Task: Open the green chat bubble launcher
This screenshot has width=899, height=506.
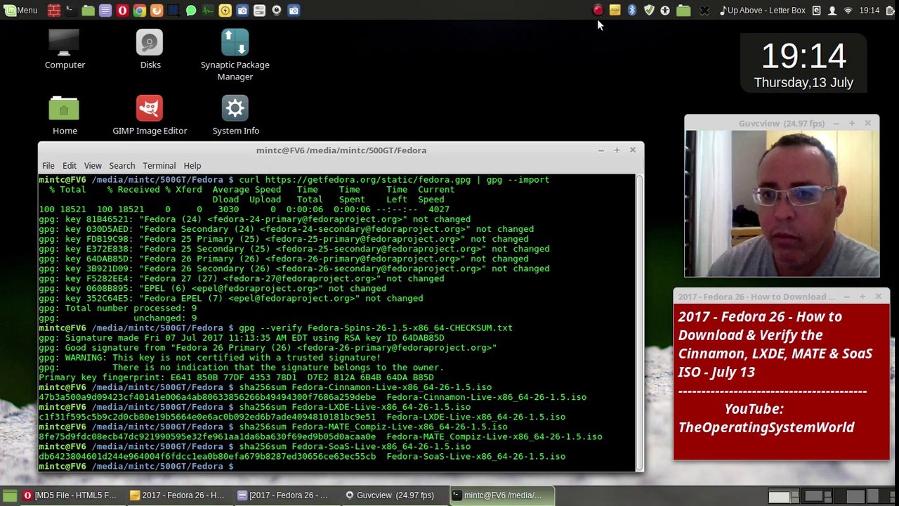Action: coord(190,10)
